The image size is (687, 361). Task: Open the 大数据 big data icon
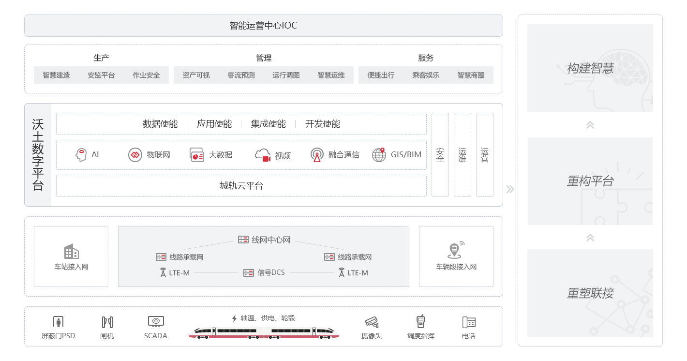tap(196, 154)
